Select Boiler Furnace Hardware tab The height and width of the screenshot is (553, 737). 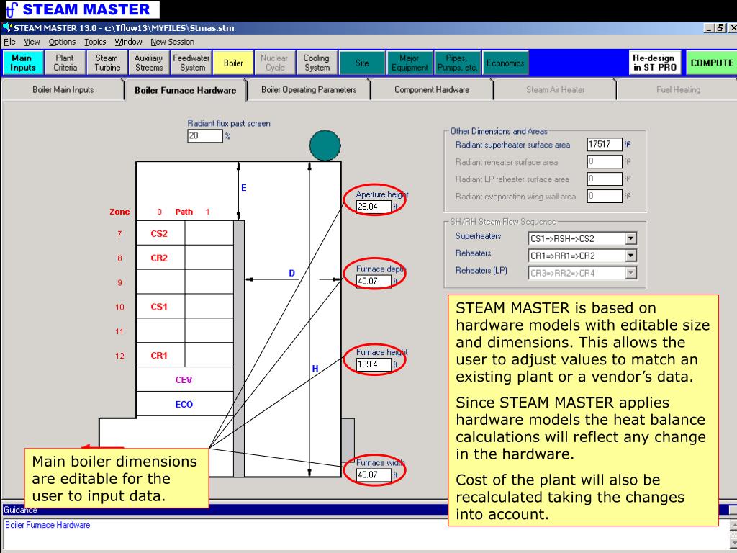click(186, 90)
